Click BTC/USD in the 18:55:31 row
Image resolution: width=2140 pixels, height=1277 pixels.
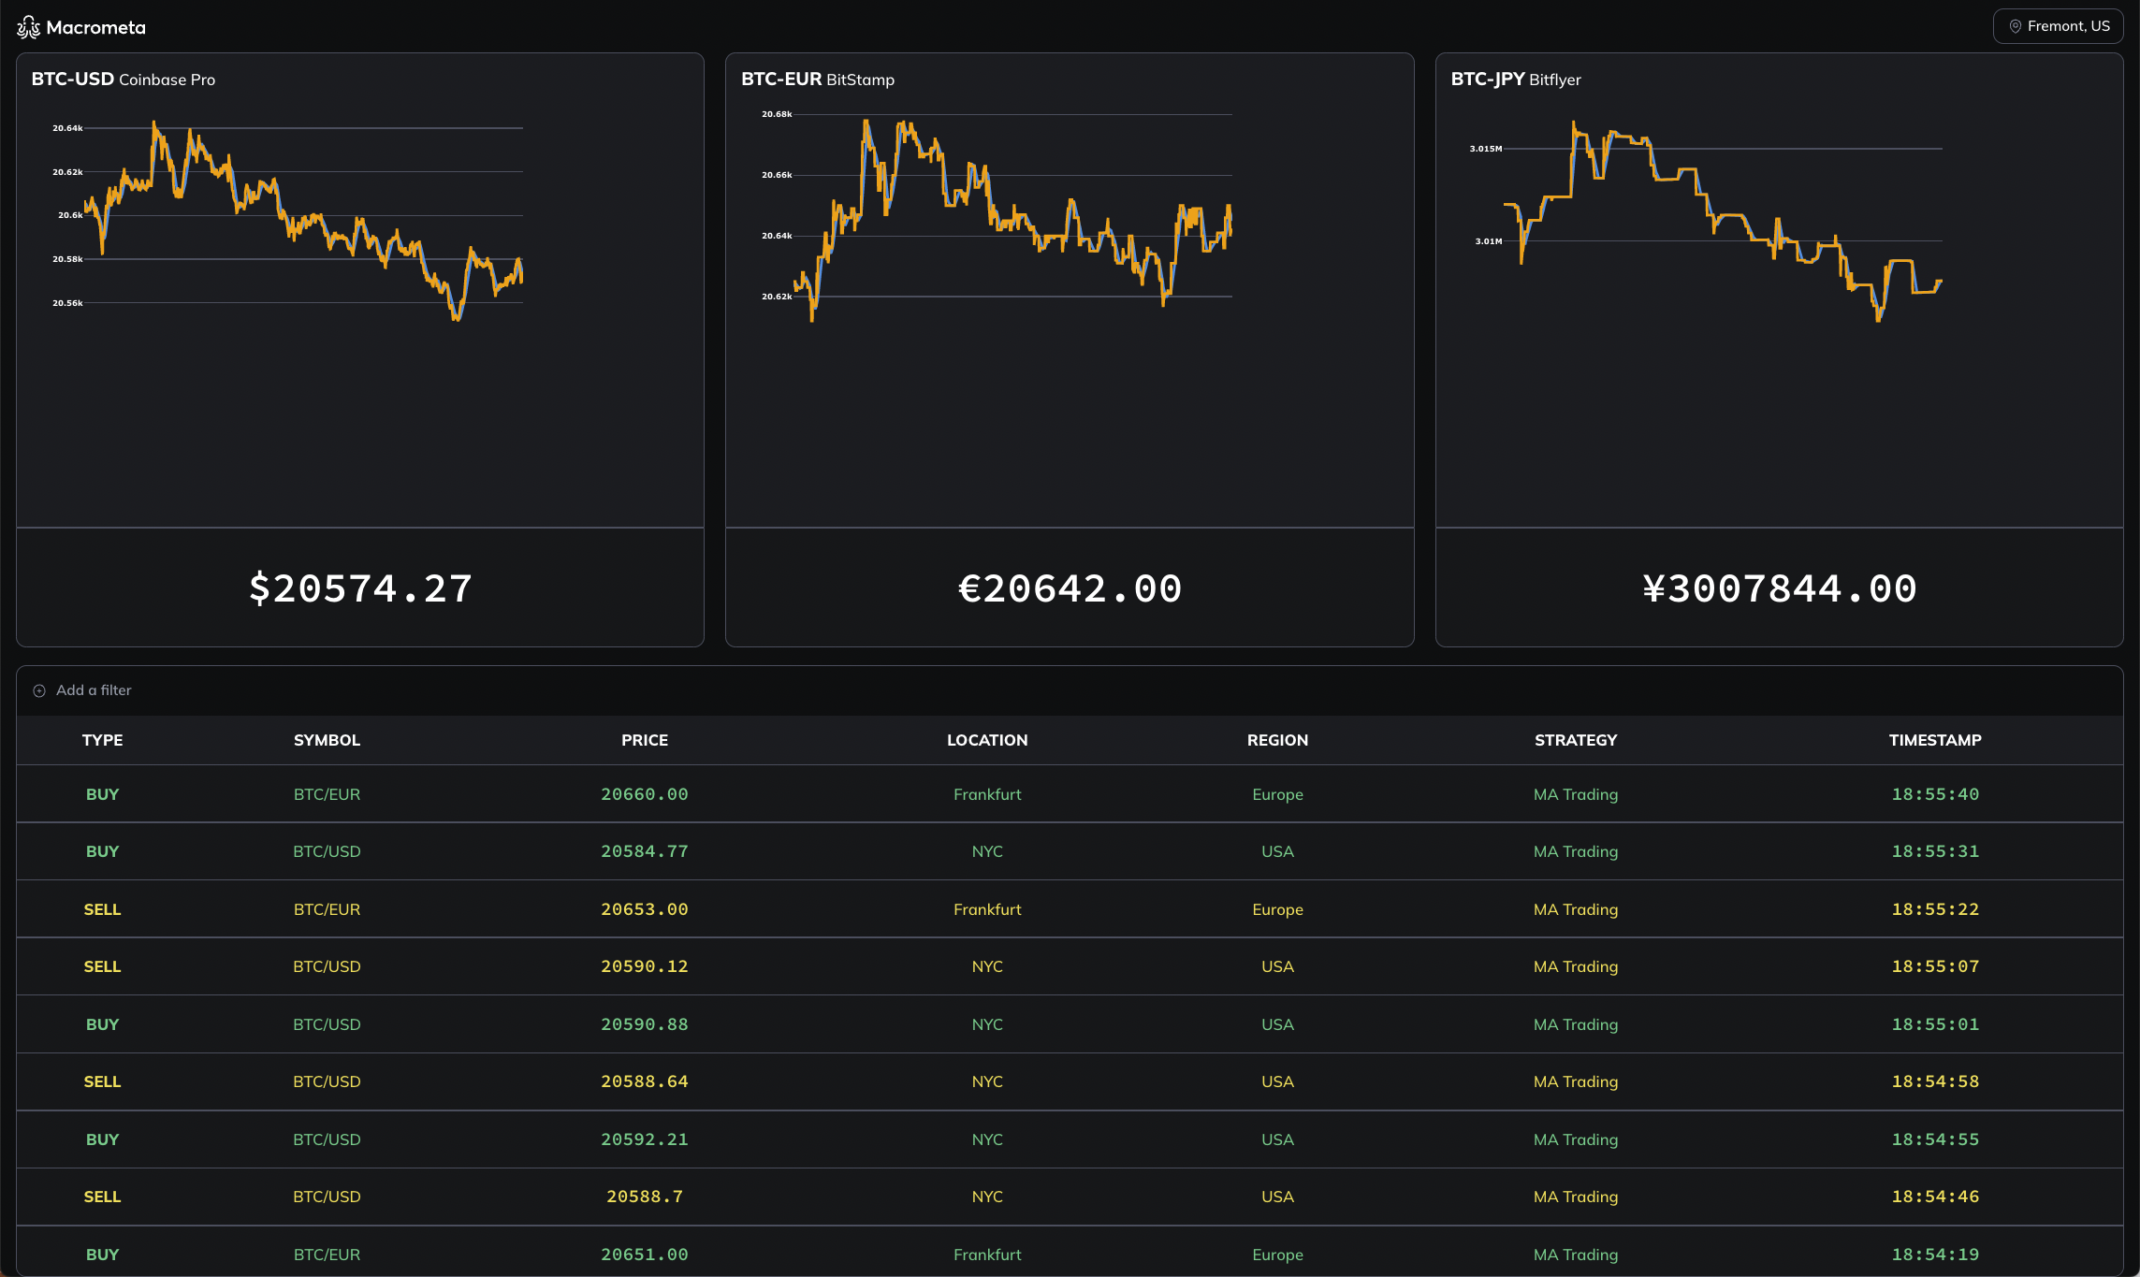327,851
